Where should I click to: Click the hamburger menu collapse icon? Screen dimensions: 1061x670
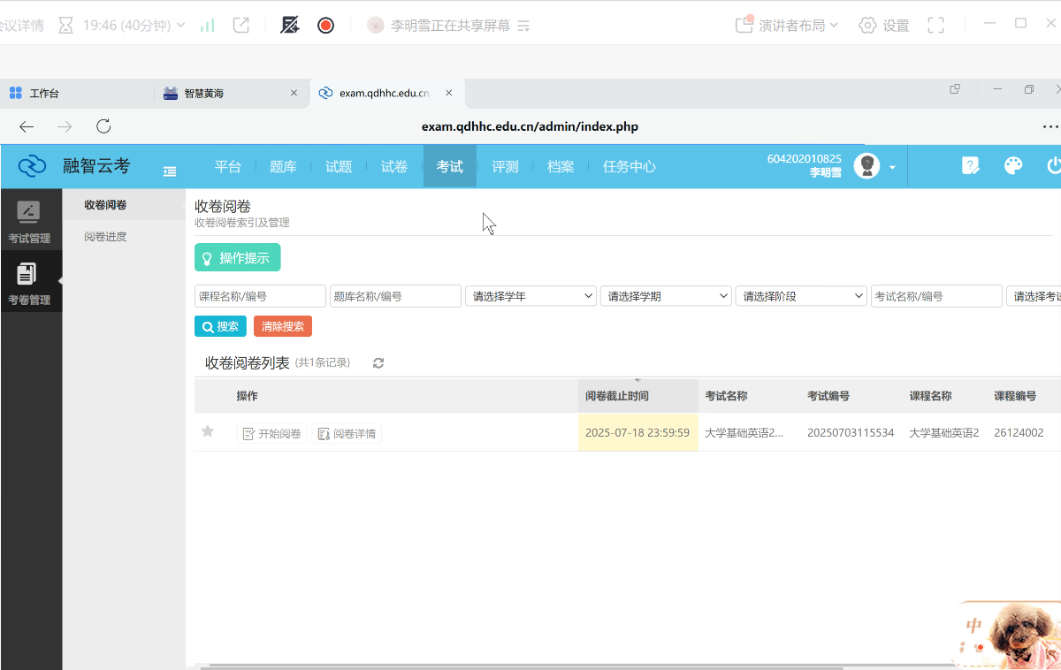click(170, 171)
